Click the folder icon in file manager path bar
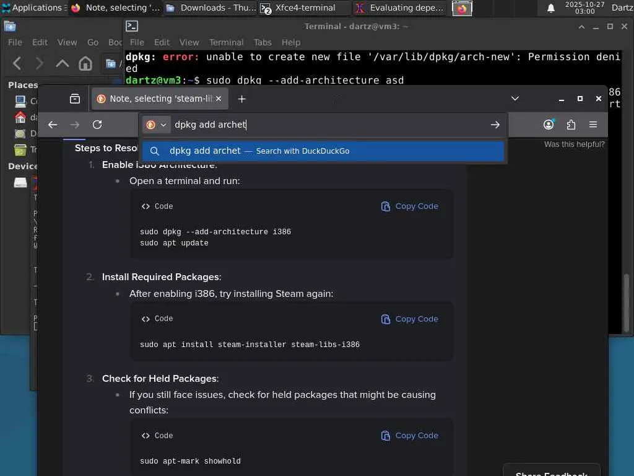 click(x=111, y=64)
